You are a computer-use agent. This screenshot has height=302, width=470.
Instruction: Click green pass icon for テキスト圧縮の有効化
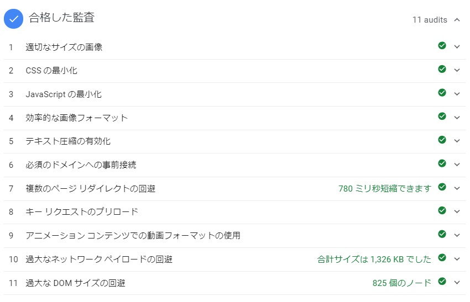pos(442,140)
